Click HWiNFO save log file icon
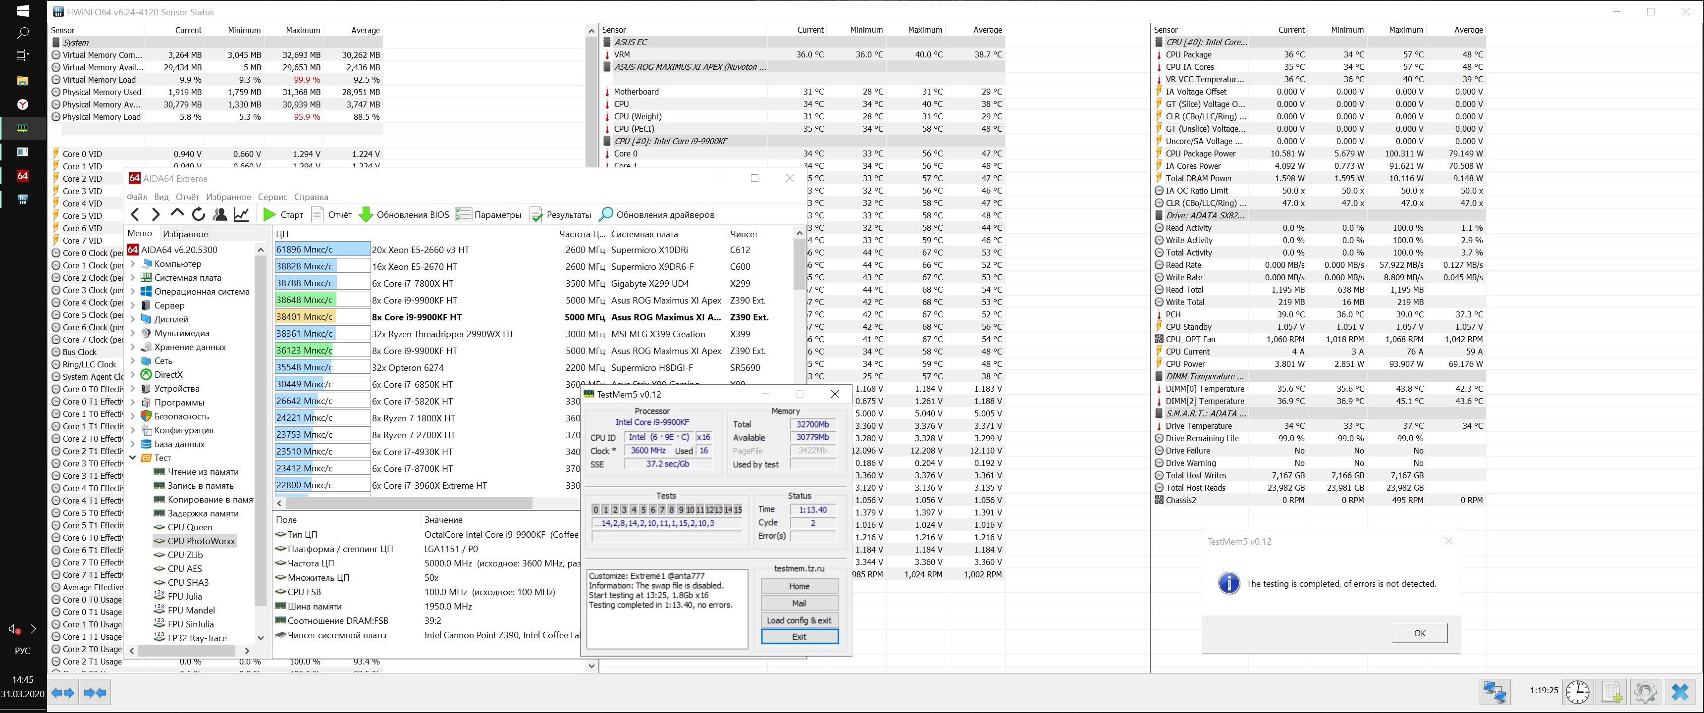The image size is (1704, 713). click(x=1612, y=692)
